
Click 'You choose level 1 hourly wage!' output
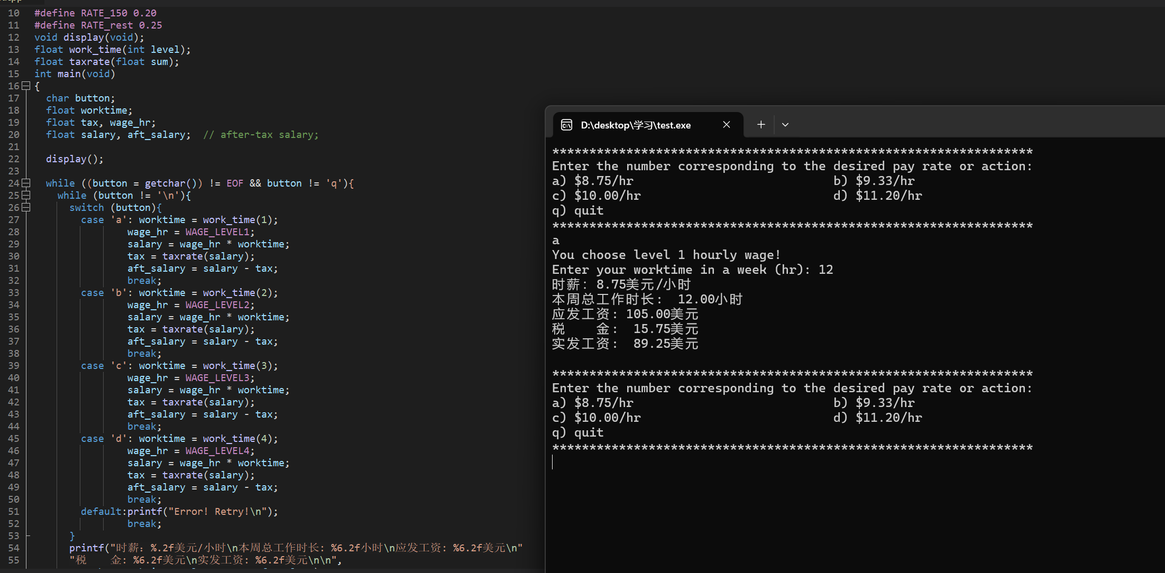666,255
